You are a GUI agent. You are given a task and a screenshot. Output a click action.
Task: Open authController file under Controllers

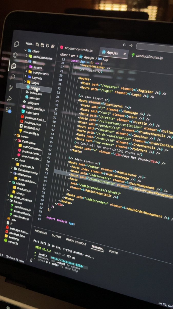pyautogui.click(x=33, y=148)
